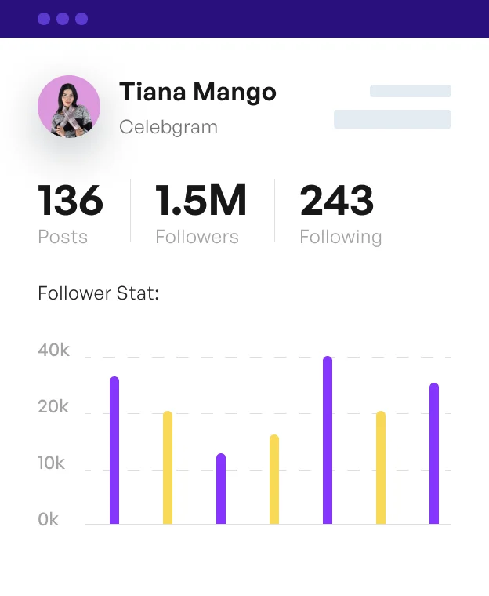Image resolution: width=489 pixels, height=596 pixels.
Task: Click the 40k axis label
Action: (x=53, y=351)
